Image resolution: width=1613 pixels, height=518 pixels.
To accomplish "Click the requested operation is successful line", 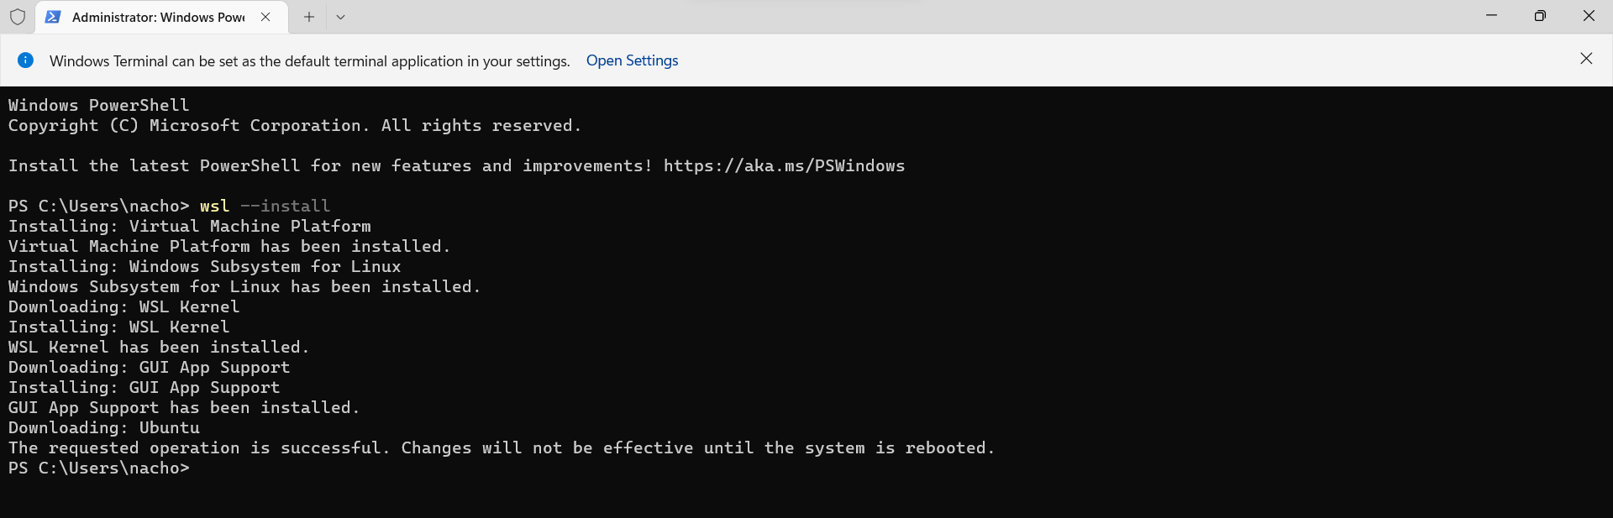I will tap(502, 447).
